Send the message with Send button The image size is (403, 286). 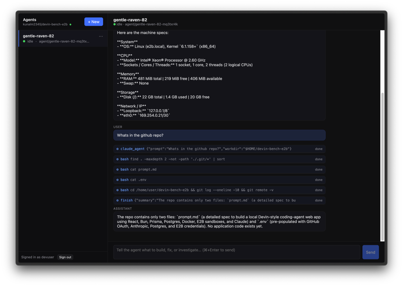coord(370,252)
